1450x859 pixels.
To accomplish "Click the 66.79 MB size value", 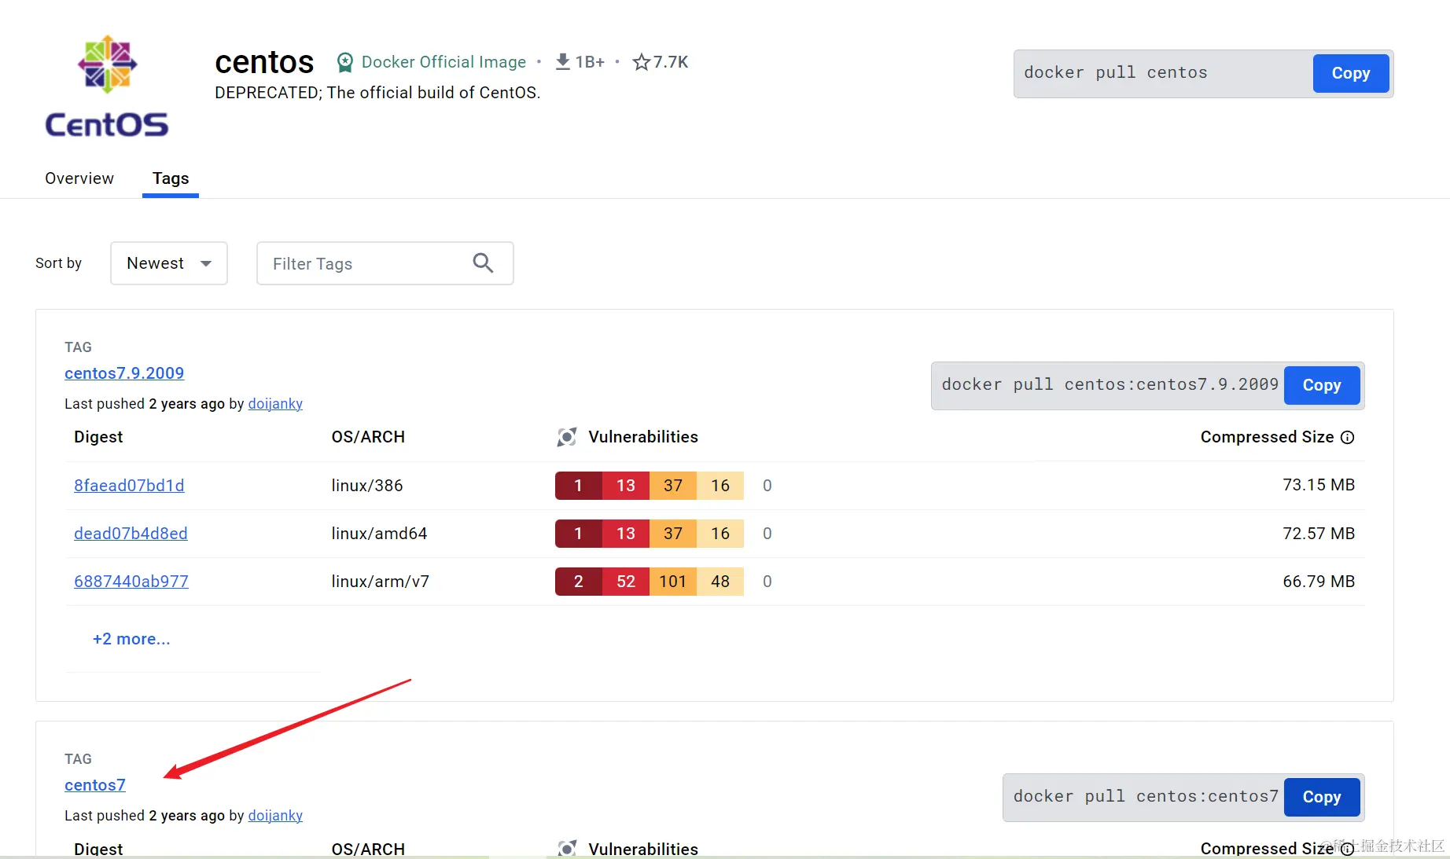I will pos(1319,582).
